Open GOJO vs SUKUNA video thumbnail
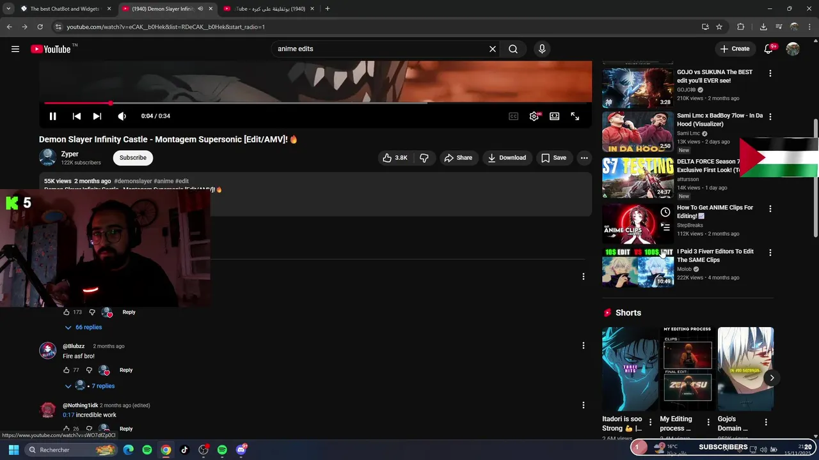 point(638,87)
